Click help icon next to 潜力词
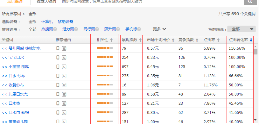 [x=76, y=29]
